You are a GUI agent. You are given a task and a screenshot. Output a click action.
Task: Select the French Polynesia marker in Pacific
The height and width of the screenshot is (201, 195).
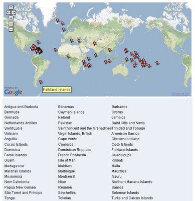[157, 63]
